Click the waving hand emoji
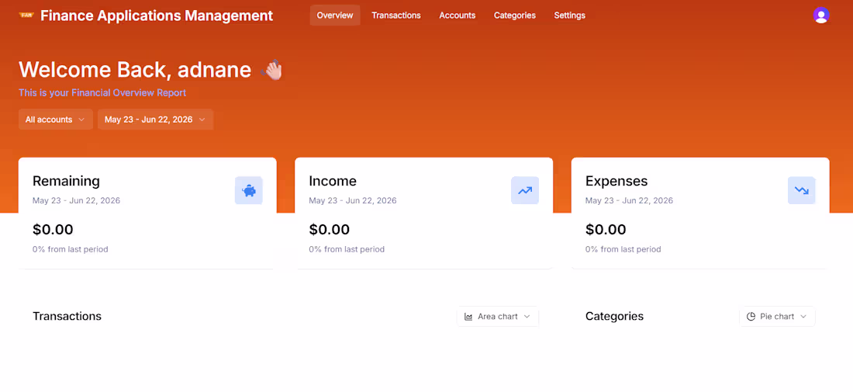Screen dimensions: 853x392 coord(272,70)
